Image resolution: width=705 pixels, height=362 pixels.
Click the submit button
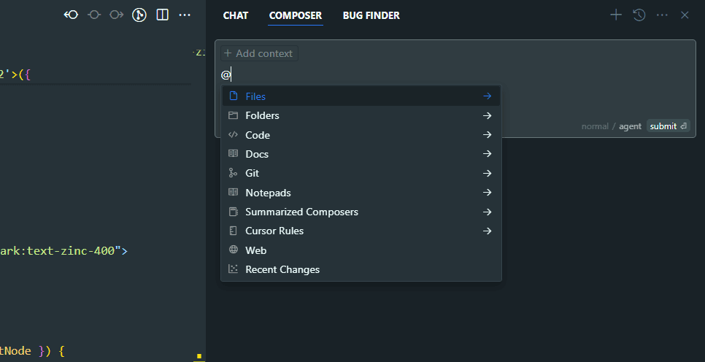pos(668,126)
